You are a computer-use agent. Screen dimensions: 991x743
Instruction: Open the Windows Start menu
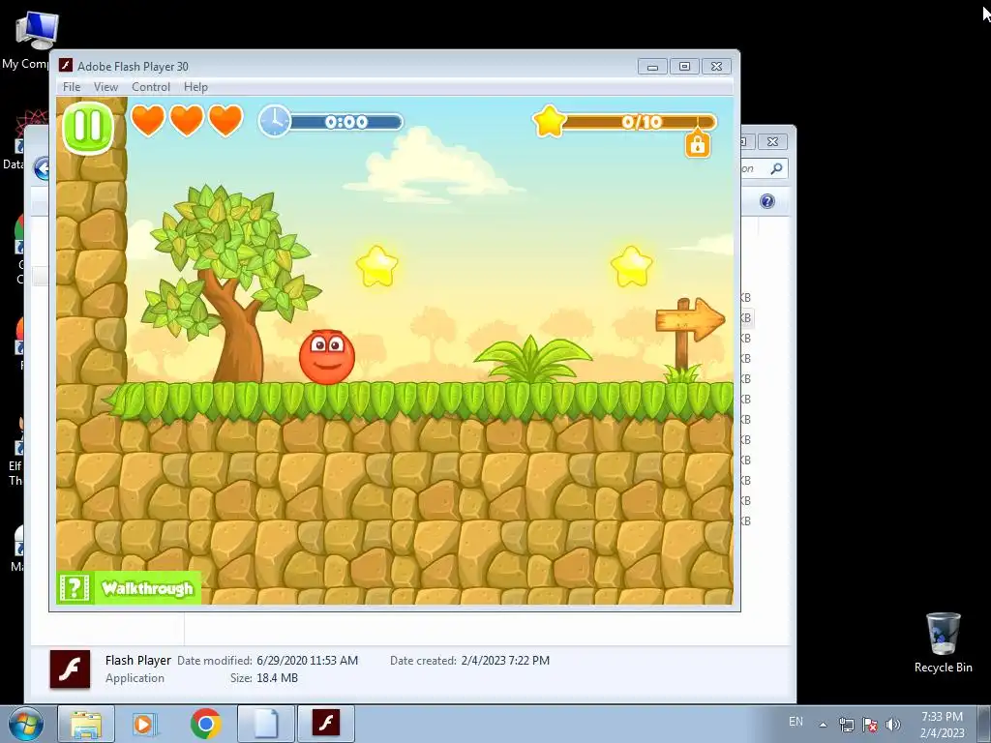[26, 724]
